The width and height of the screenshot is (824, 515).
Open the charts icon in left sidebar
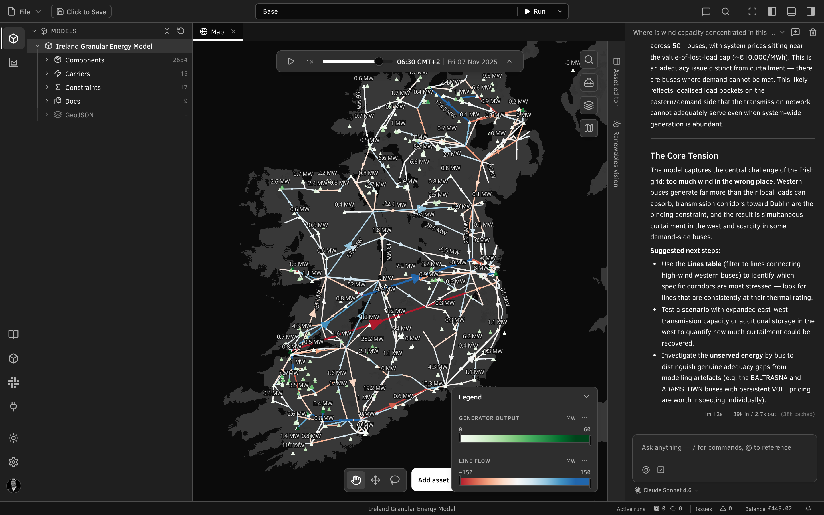click(14, 63)
